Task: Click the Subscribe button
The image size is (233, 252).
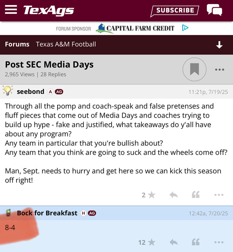Action: (174, 11)
